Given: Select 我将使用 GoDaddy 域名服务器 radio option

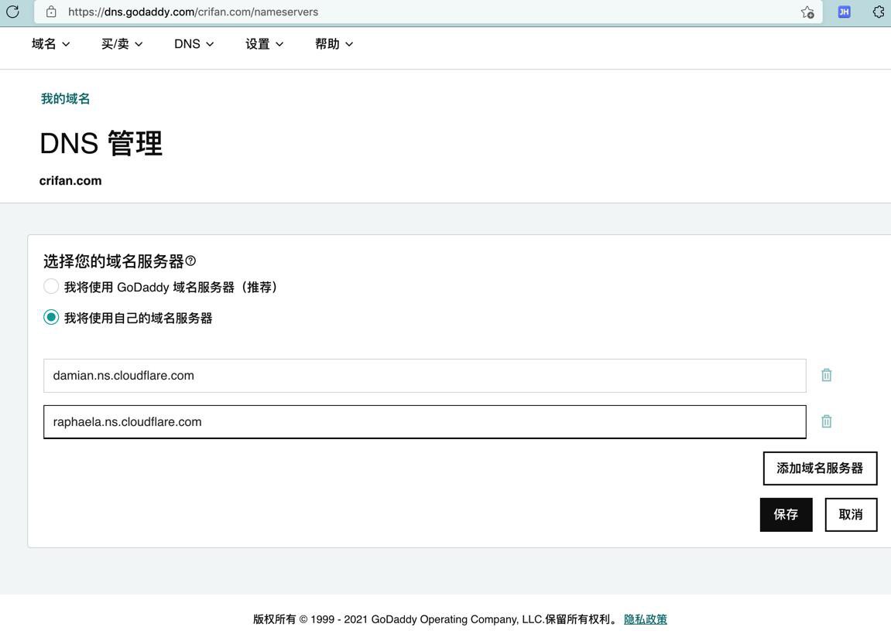Looking at the screenshot, I should tap(51, 286).
